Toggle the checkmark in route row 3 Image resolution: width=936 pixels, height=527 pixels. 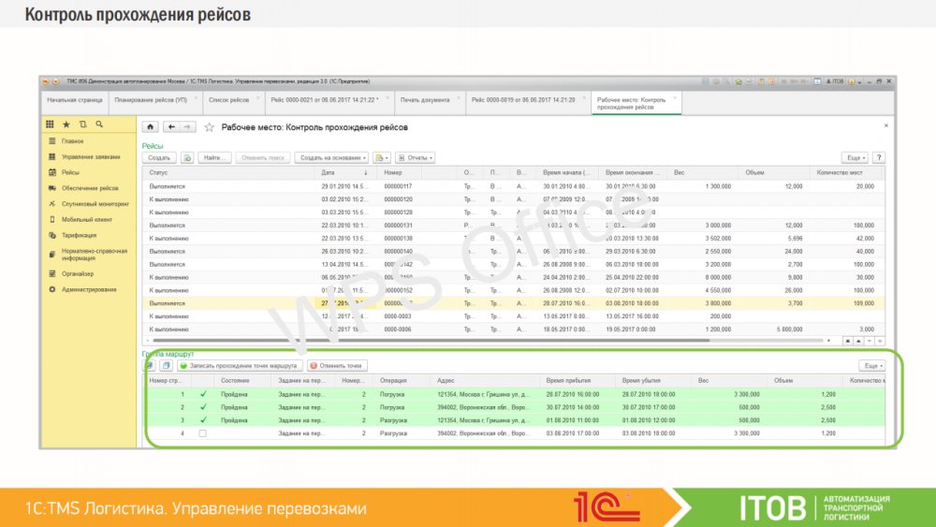pos(202,420)
